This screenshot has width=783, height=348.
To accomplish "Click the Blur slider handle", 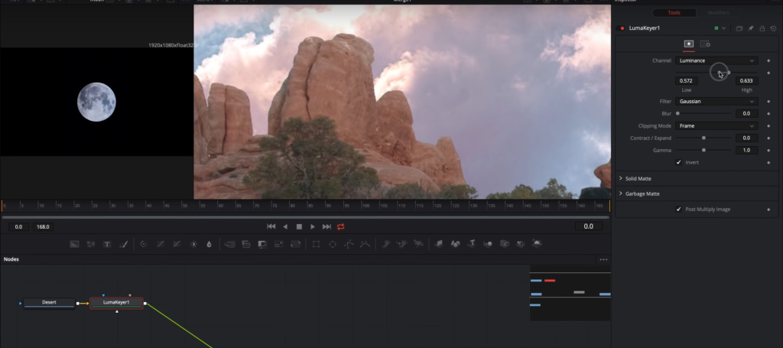I will [x=677, y=114].
